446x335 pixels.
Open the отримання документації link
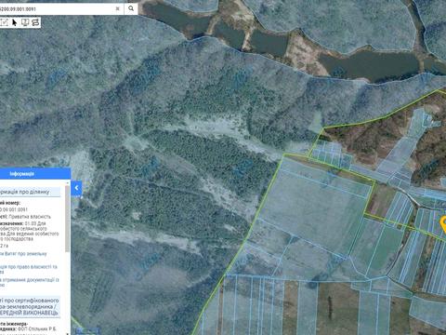point(30,282)
